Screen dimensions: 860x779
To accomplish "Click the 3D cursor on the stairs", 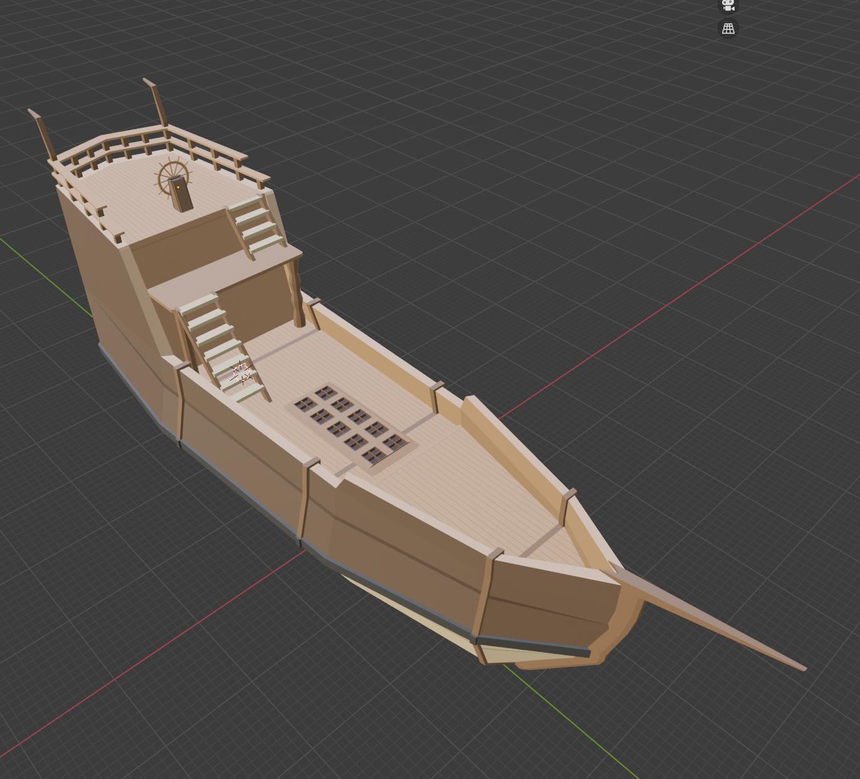I will tap(241, 373).
